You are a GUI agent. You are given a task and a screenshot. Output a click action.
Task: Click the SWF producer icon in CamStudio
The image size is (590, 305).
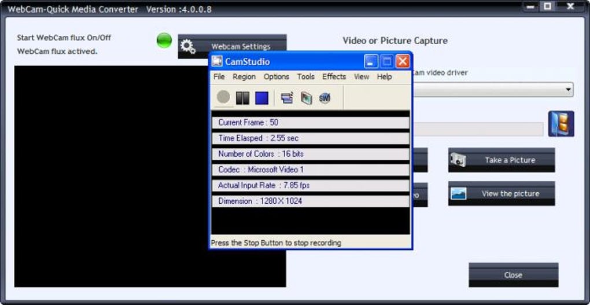pos(325,98)
